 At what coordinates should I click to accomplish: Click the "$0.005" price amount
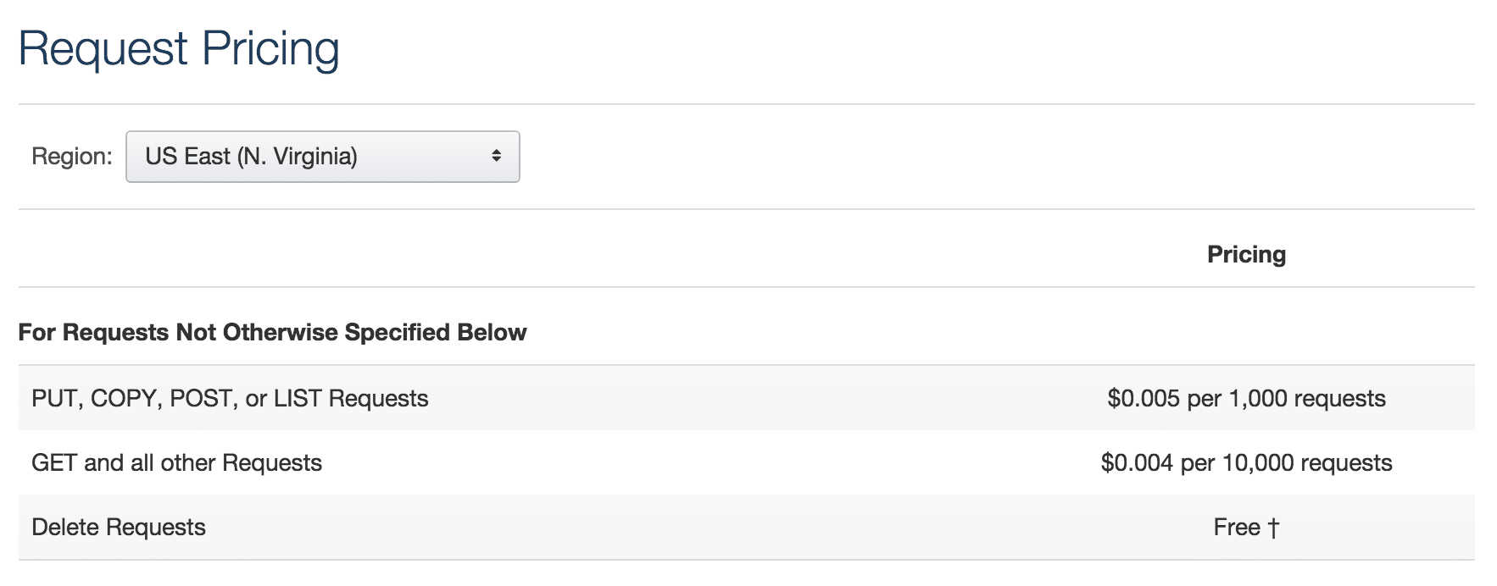click(x=1144, y=399)
